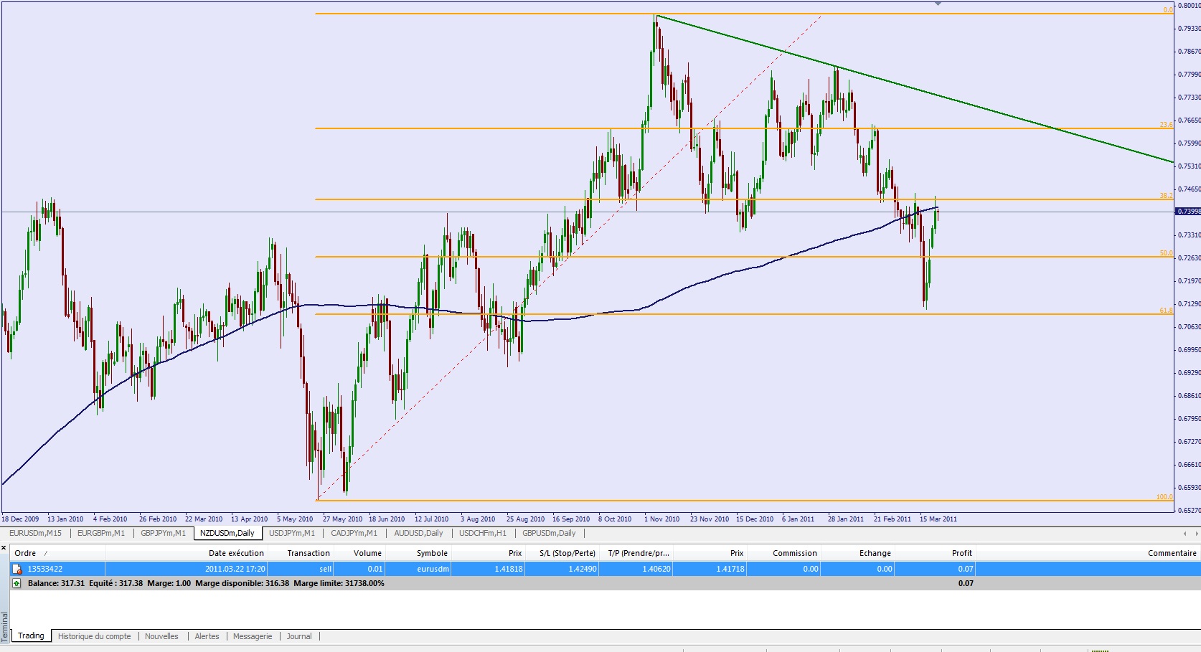1201x652 pixels.
Task: Switch to the GBPUSDm,Daily chart tab
Action: coord(549,533)
